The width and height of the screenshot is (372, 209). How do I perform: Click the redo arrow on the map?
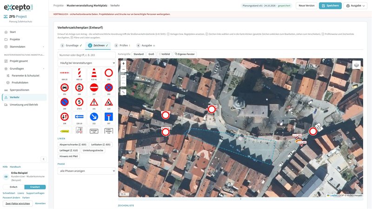coord(123,84)
